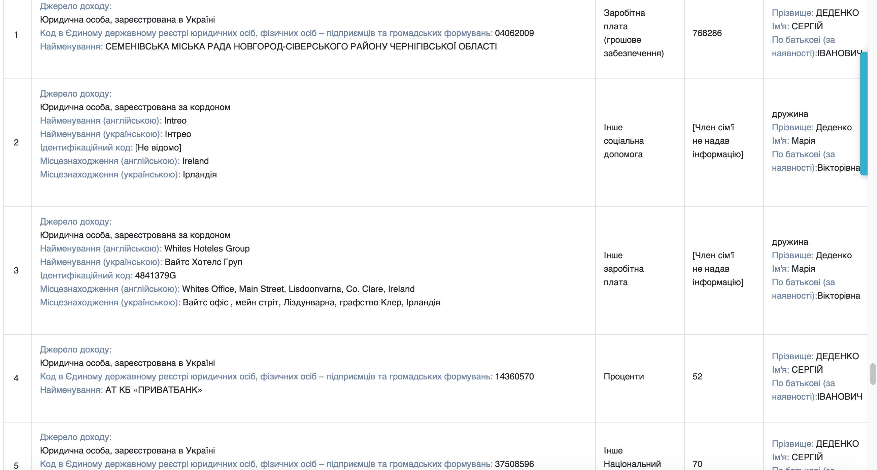Click interest amount 52 in row 4
This screenshot has width=877, height=470.
pyautogui.click(x=697, y=377)
